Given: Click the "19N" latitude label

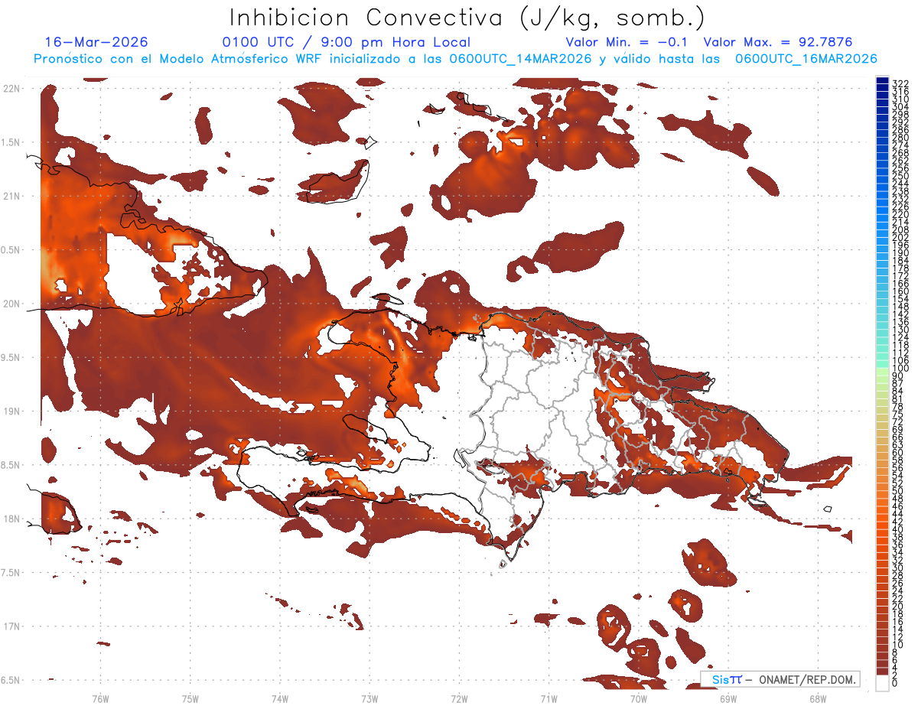Looking at the screenshot, I should coord(12,411).
